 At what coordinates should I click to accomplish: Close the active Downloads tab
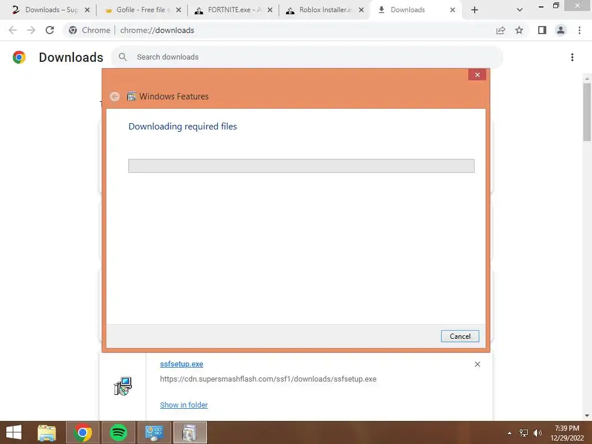click(453, 10)
